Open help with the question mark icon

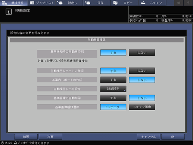click(x=188, y=3)
